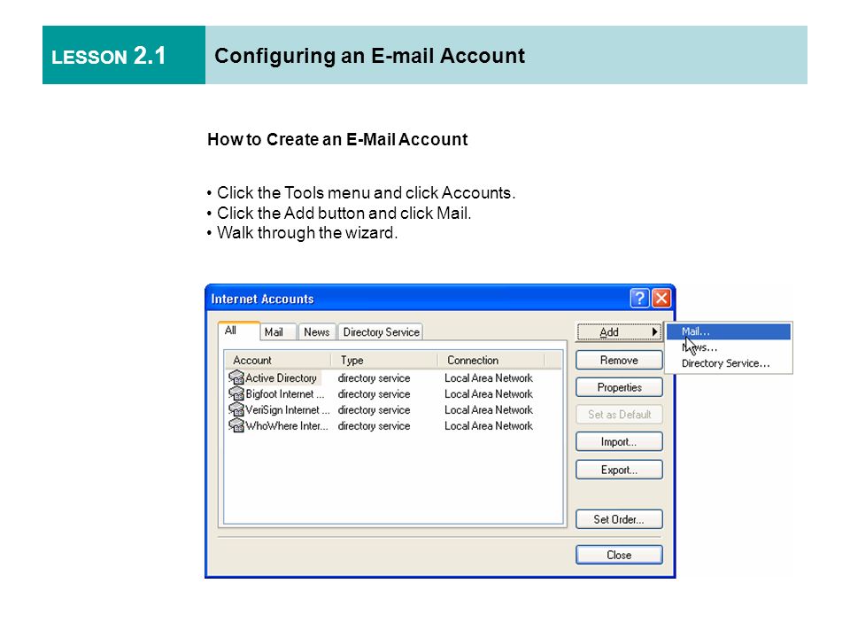Click the Import... button
The width and height of the screenshot is (850, 638).
(619, 442)
